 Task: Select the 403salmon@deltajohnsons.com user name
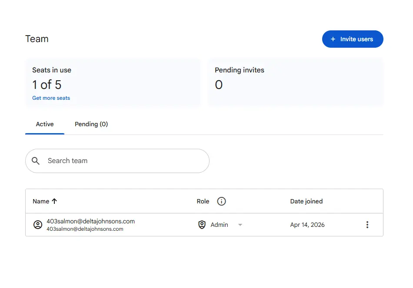pyautogui.click(x=90, y=221)
